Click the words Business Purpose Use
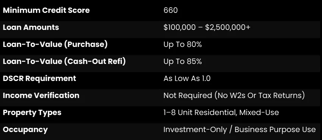The width and height of the screenshot is (322, 140). point(275,130)
